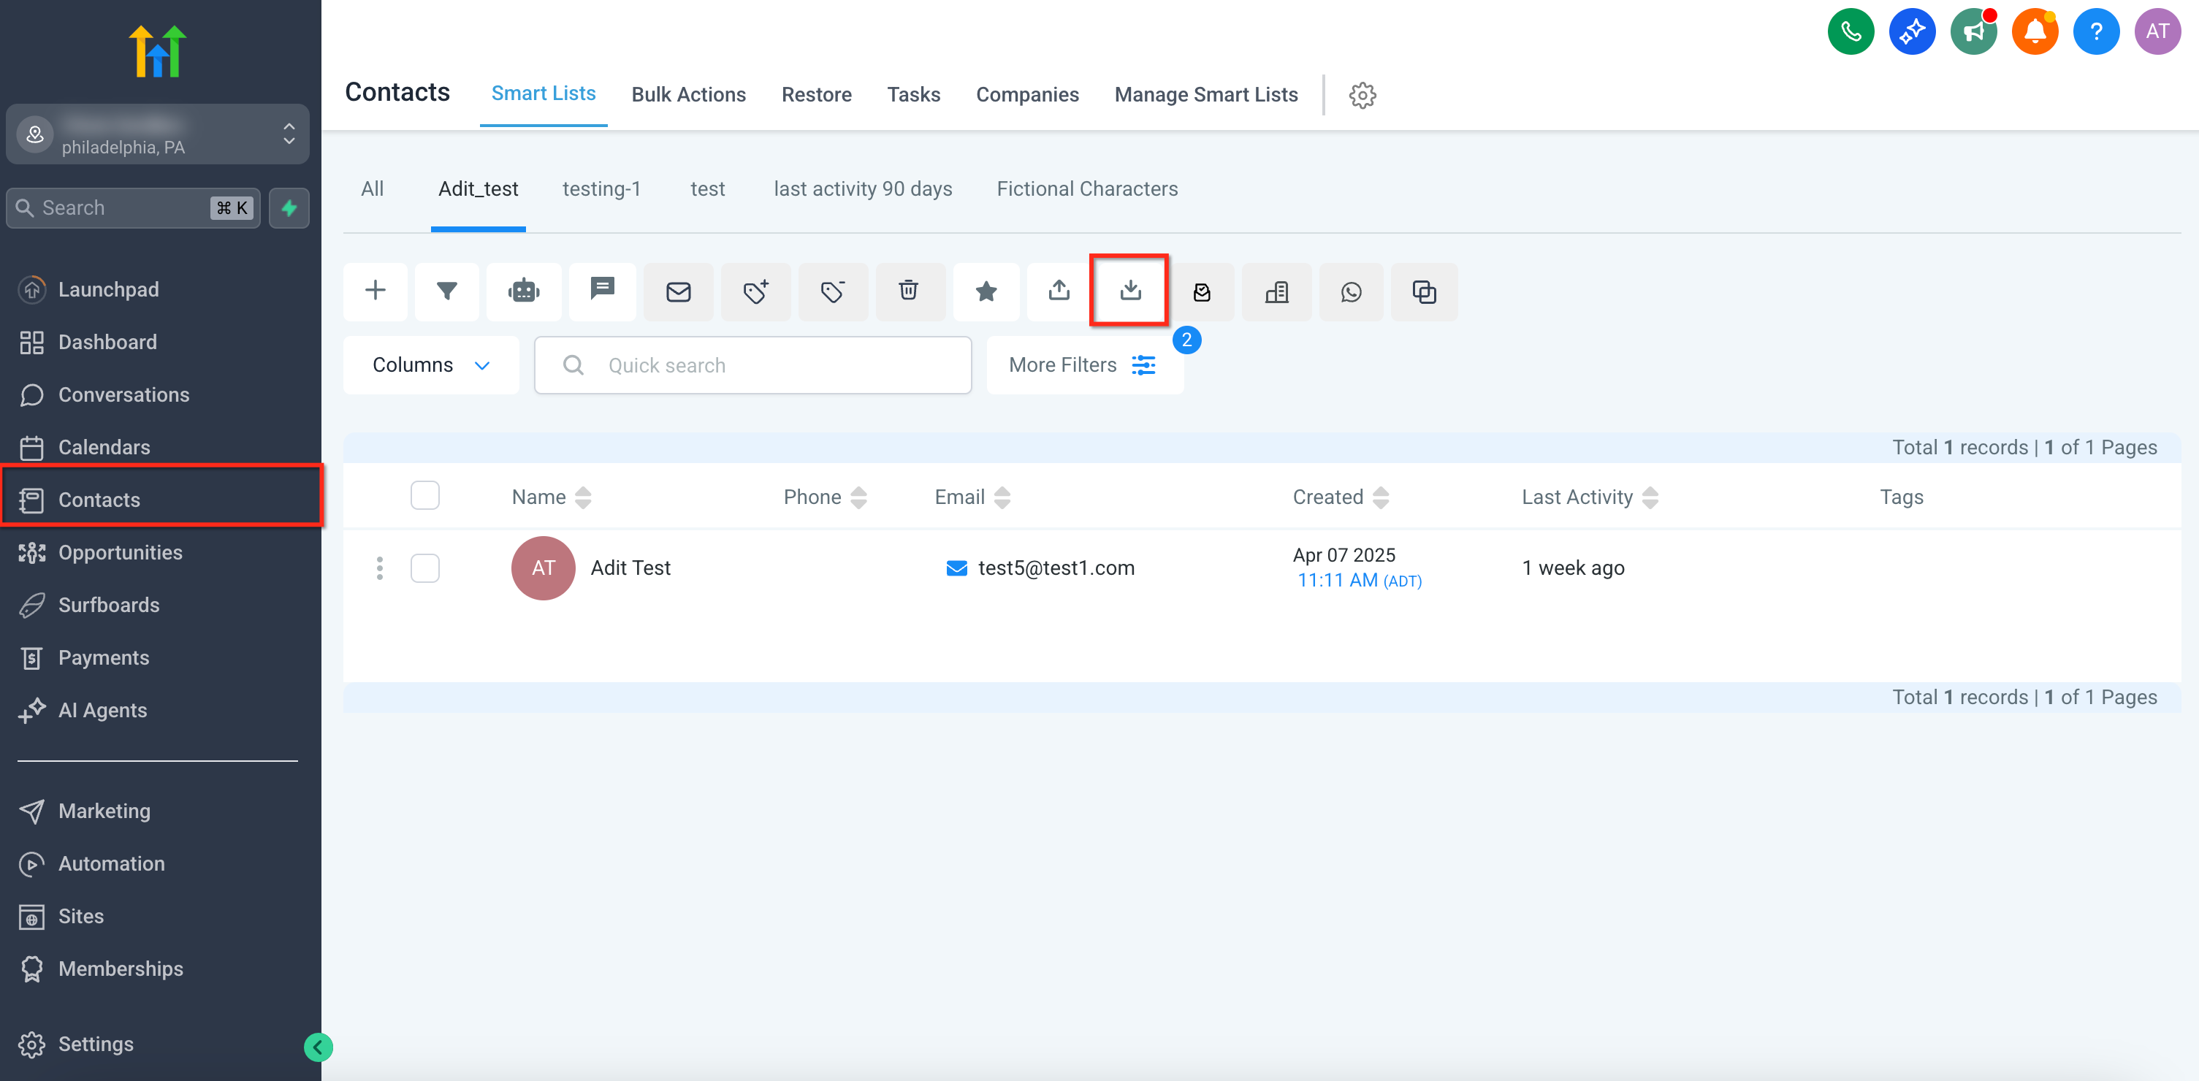Switch to the Bulk Actions tab
This screenshot has height=1081, width=2199.
(x=688, y=95)
